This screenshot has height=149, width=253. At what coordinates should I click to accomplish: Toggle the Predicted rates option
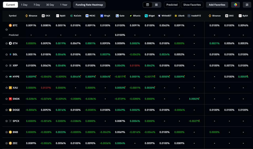[x=172, y=5]
